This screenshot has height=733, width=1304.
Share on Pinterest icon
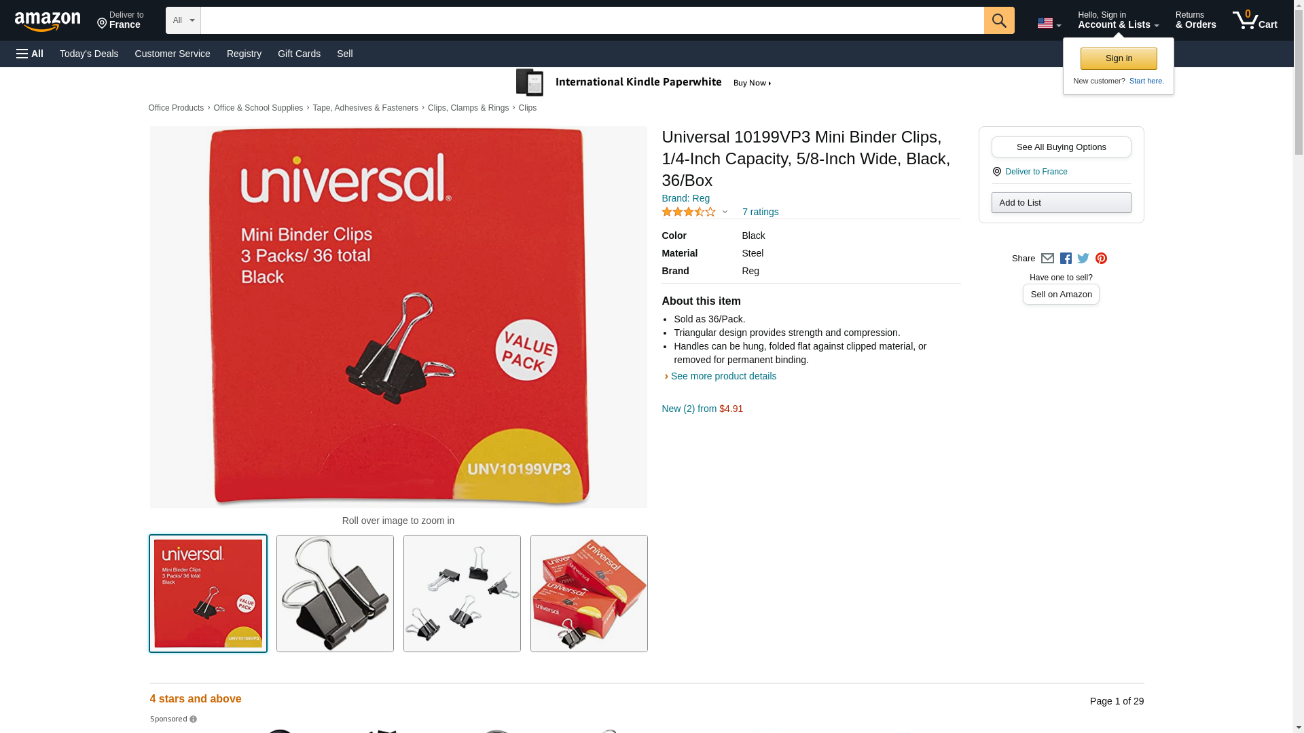pyautogui.click(x=1100, y=259)
